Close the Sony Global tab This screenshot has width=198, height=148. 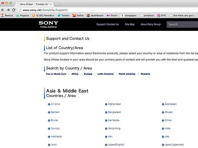pyautogui.click(x=51, y=4)
